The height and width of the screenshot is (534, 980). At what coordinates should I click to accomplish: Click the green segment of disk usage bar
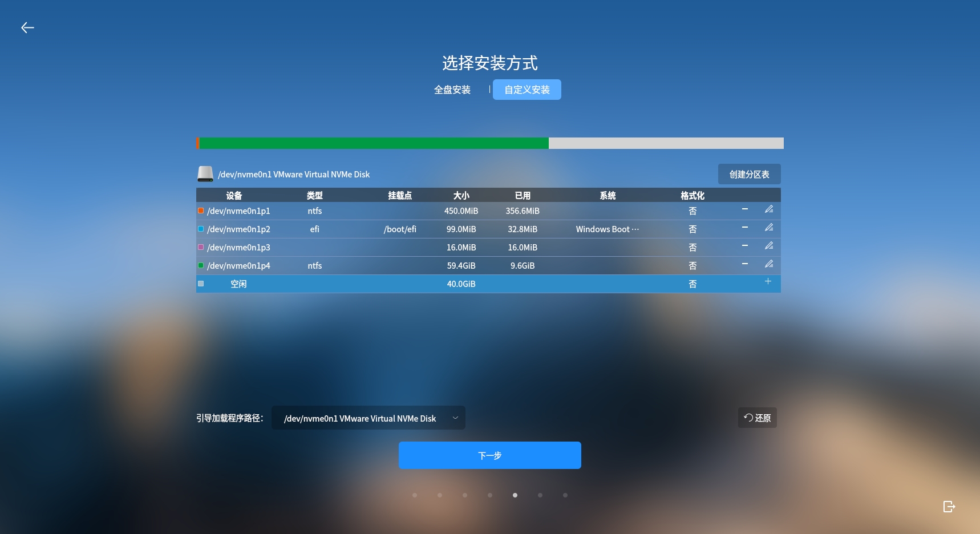(374, 143)
